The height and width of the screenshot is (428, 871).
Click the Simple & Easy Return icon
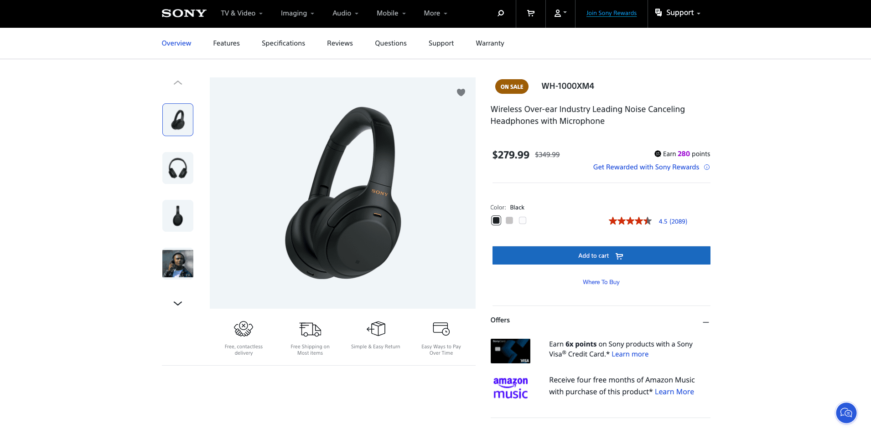coord(376,329)
